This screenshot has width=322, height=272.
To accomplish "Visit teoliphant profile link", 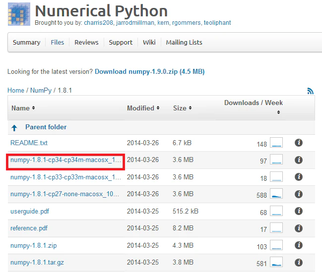I will pos(217,23).
